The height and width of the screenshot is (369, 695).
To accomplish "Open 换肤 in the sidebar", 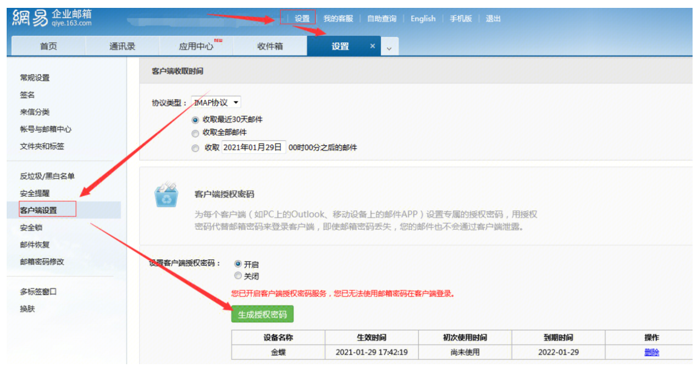I will pyautogui.click(x=27, y=309).
